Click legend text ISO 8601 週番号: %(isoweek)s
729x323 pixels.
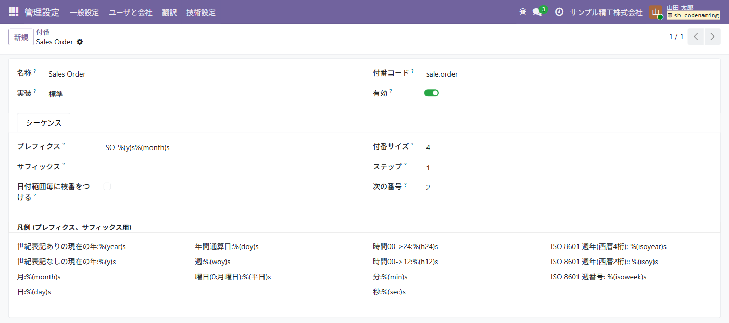click(x=599, y=277)
